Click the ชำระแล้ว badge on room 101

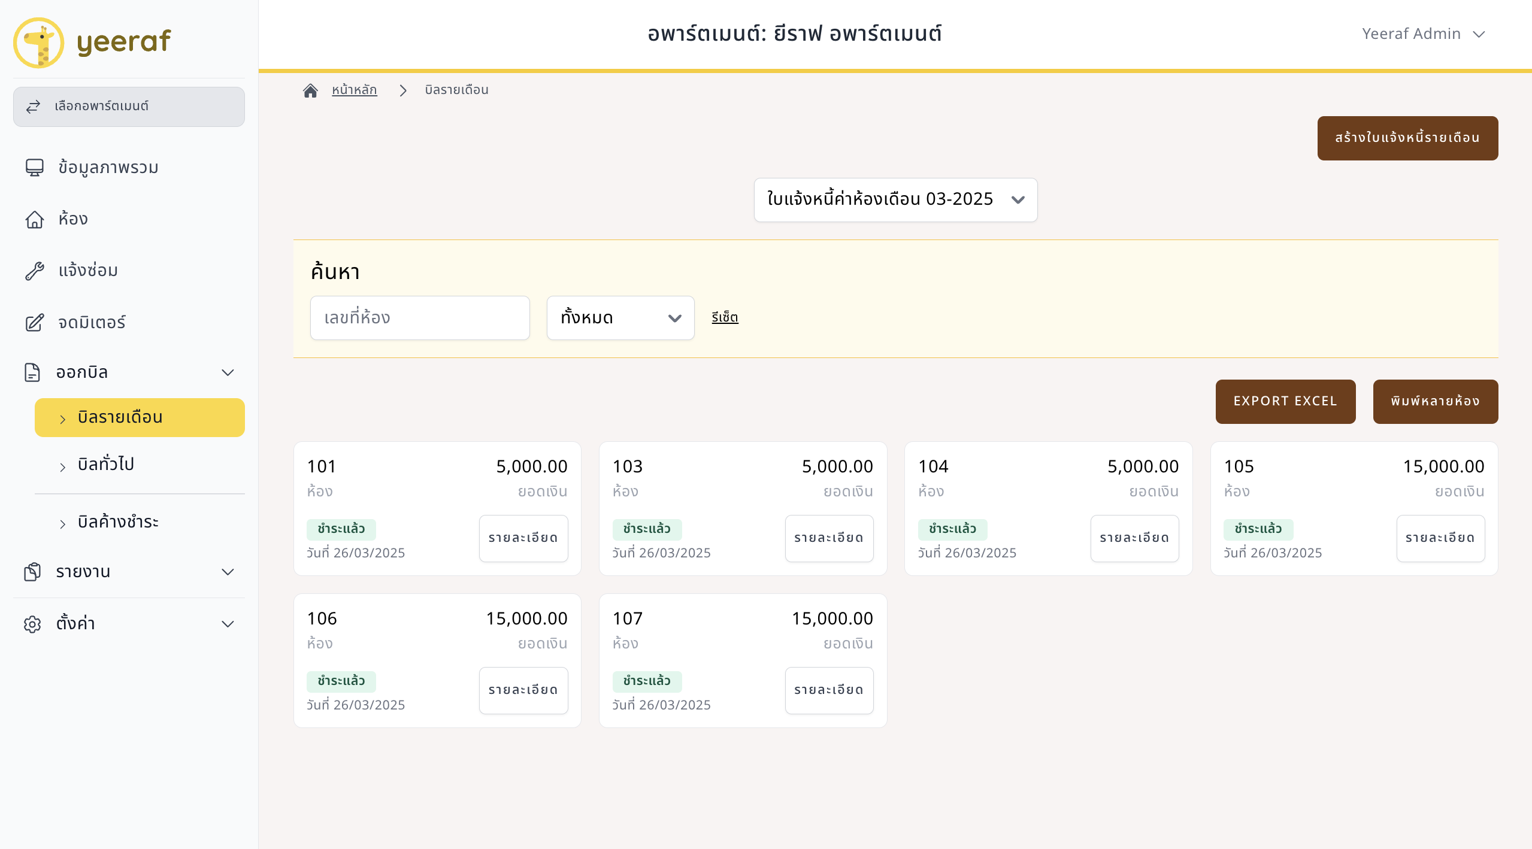pos(341,529)
